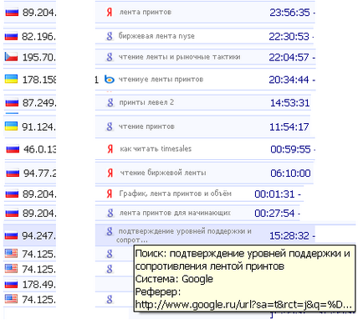This screenshot has width=363, height=320.
Task: Click Google icon beside 'лента принтов для начинающих'
Action: (x=110, y=213)
